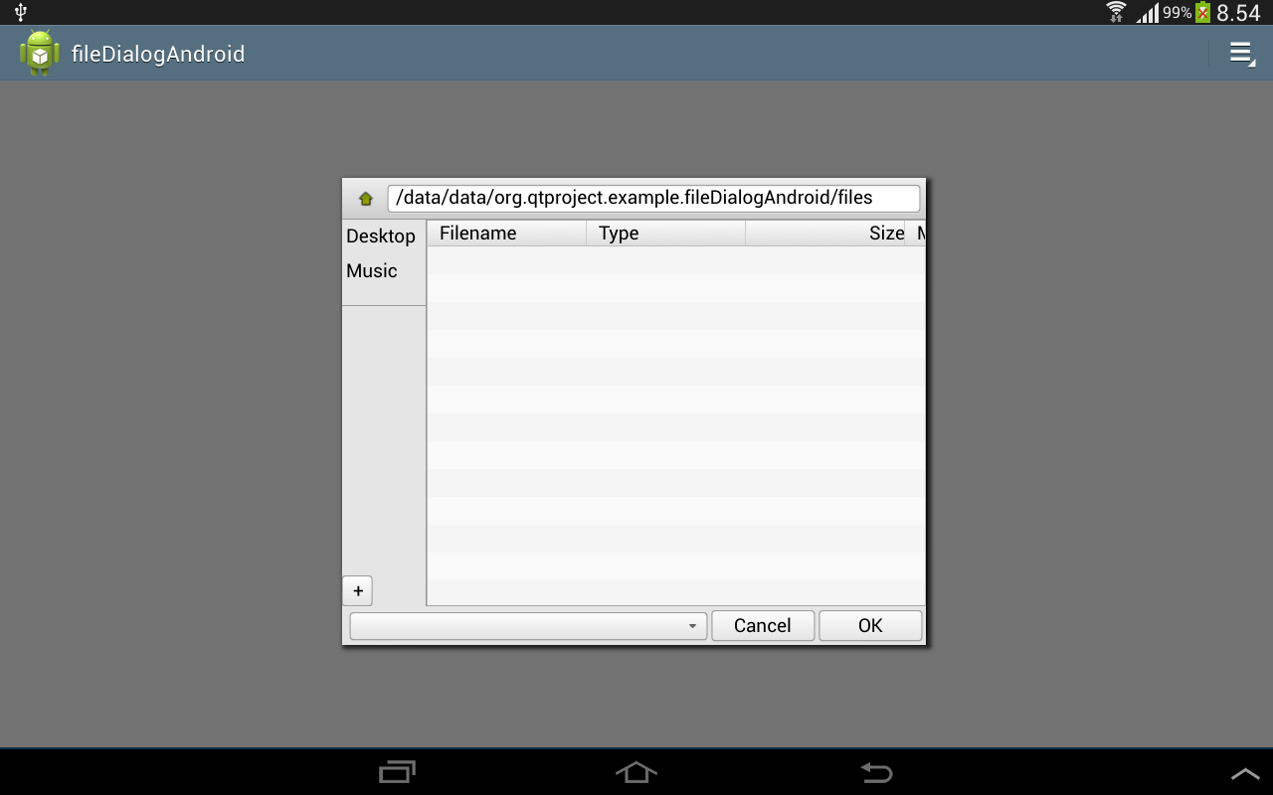Screen dimensions: 1273x795
Task: Tap the Wi-Fi status icon
Action: pyautogui.click(x=1116, y=12)
